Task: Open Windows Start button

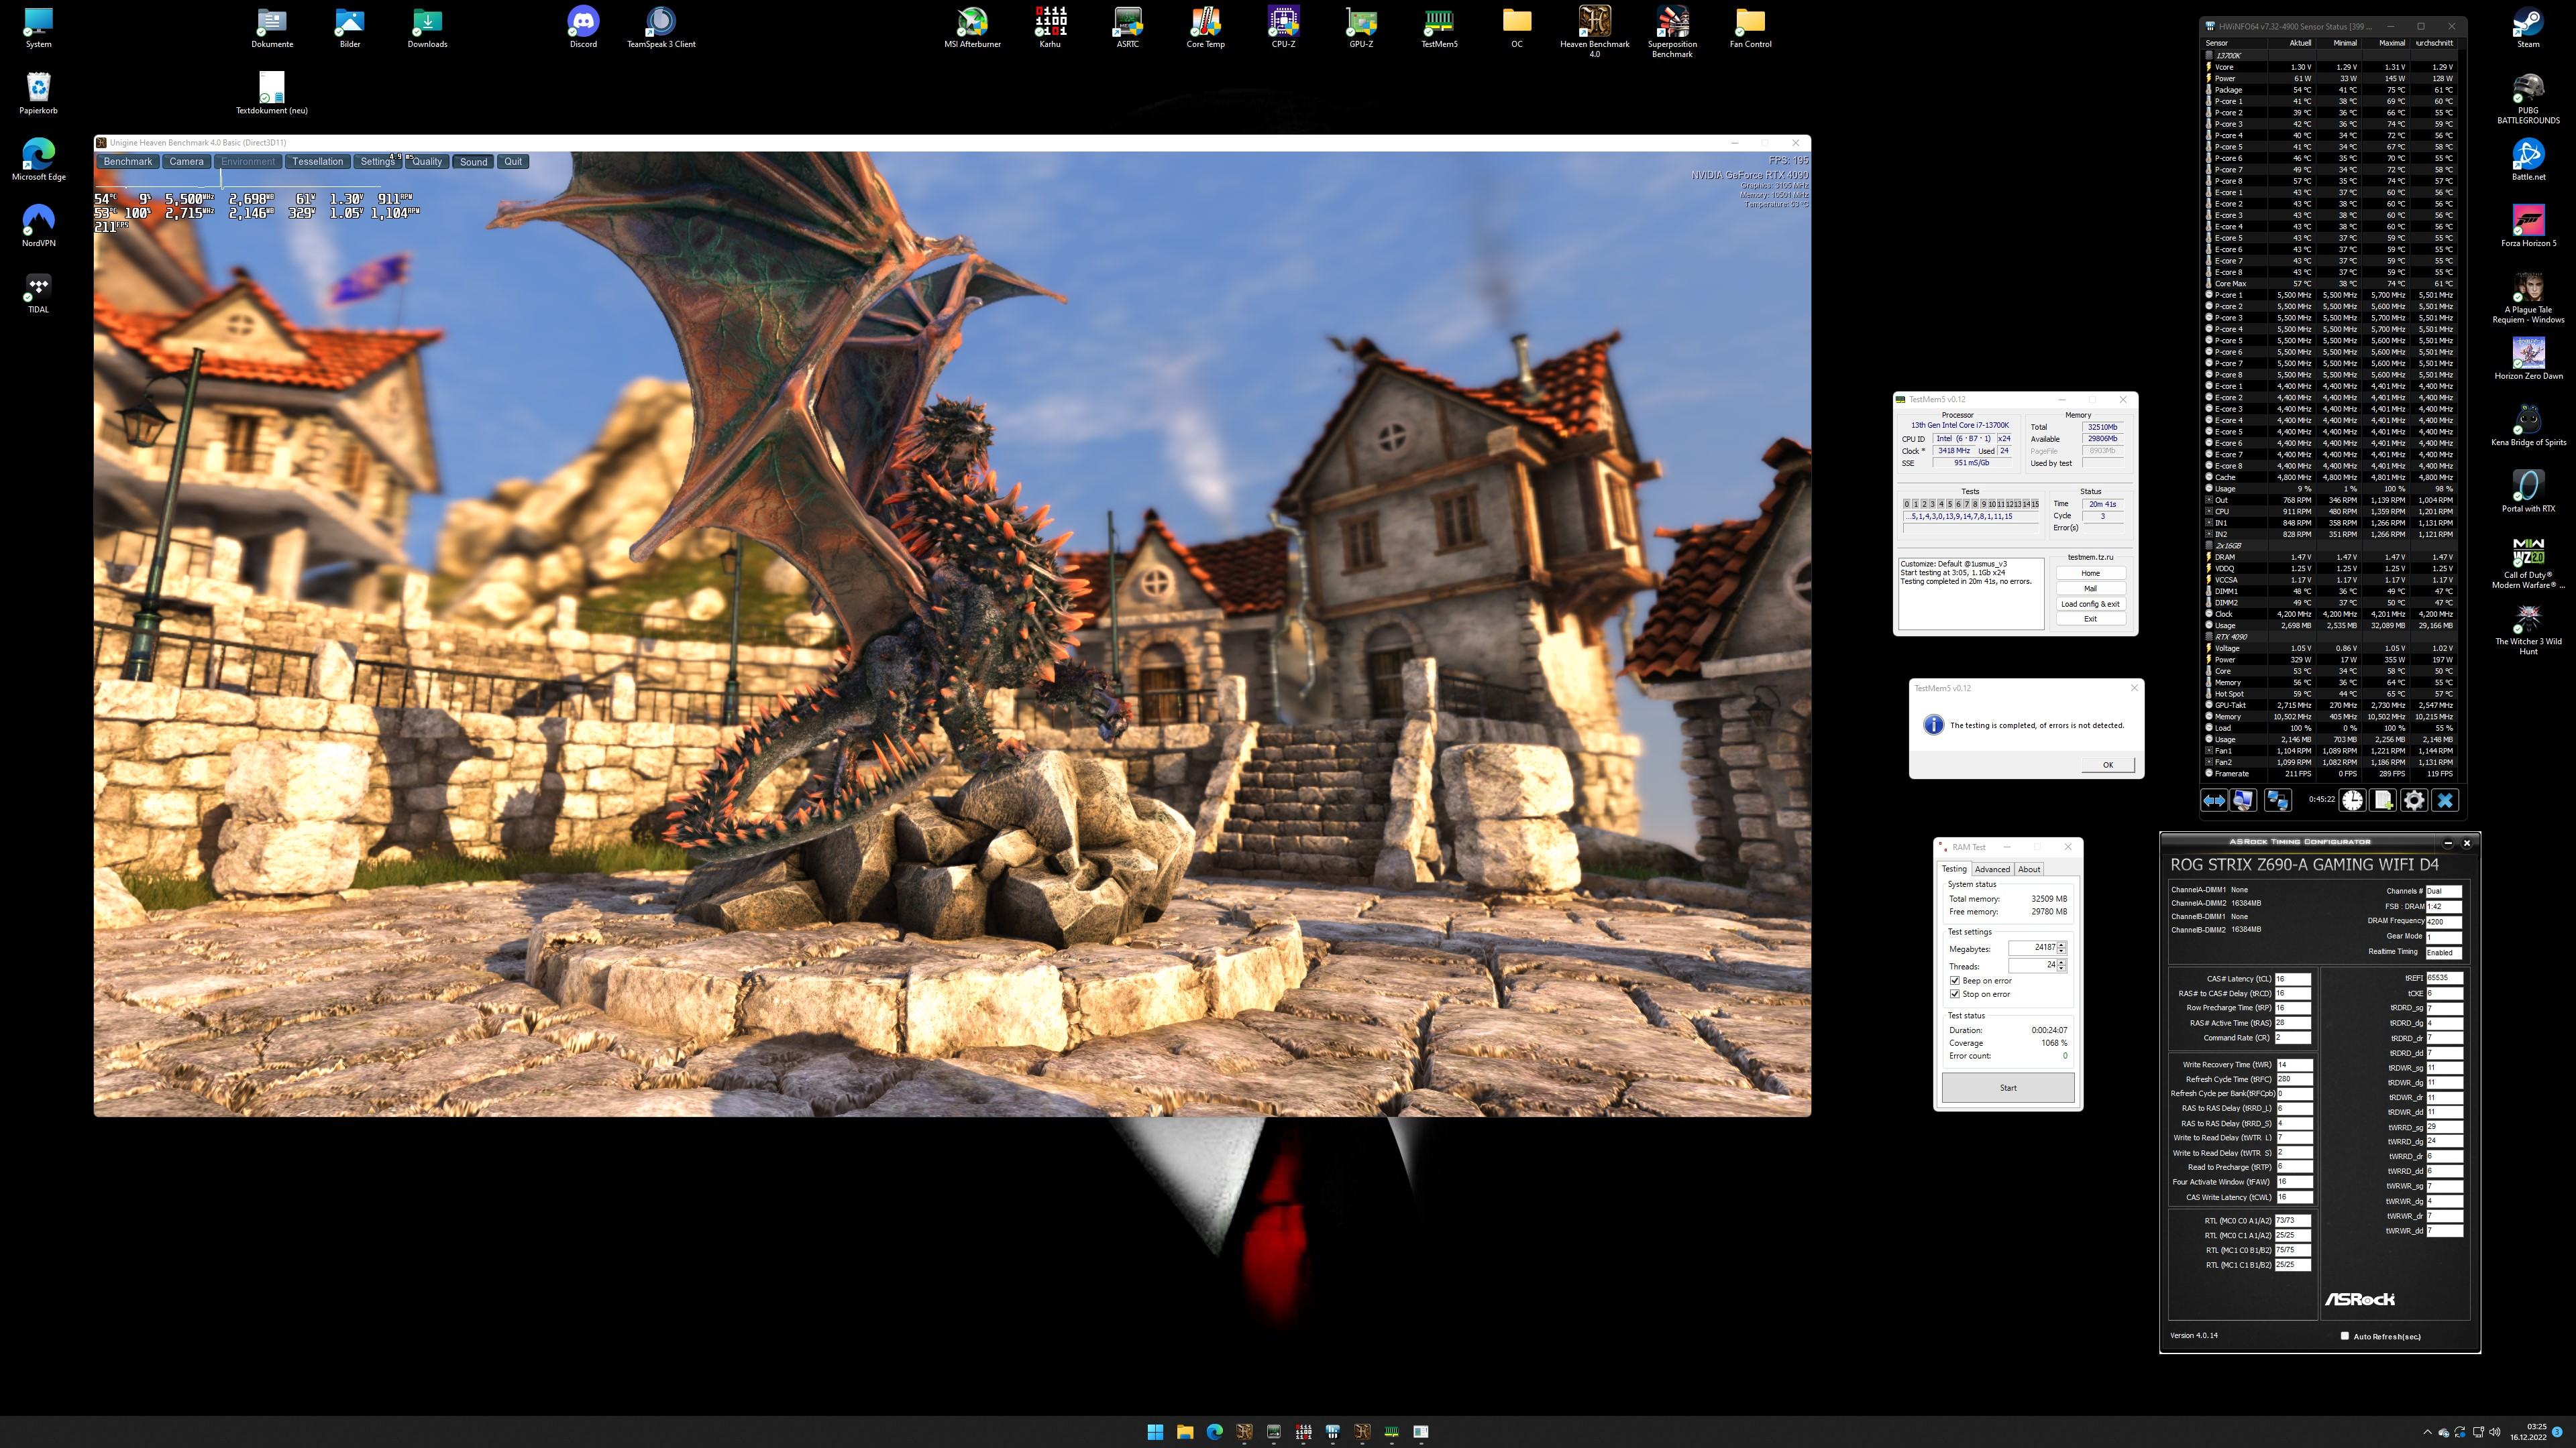Action: 1155,1431
